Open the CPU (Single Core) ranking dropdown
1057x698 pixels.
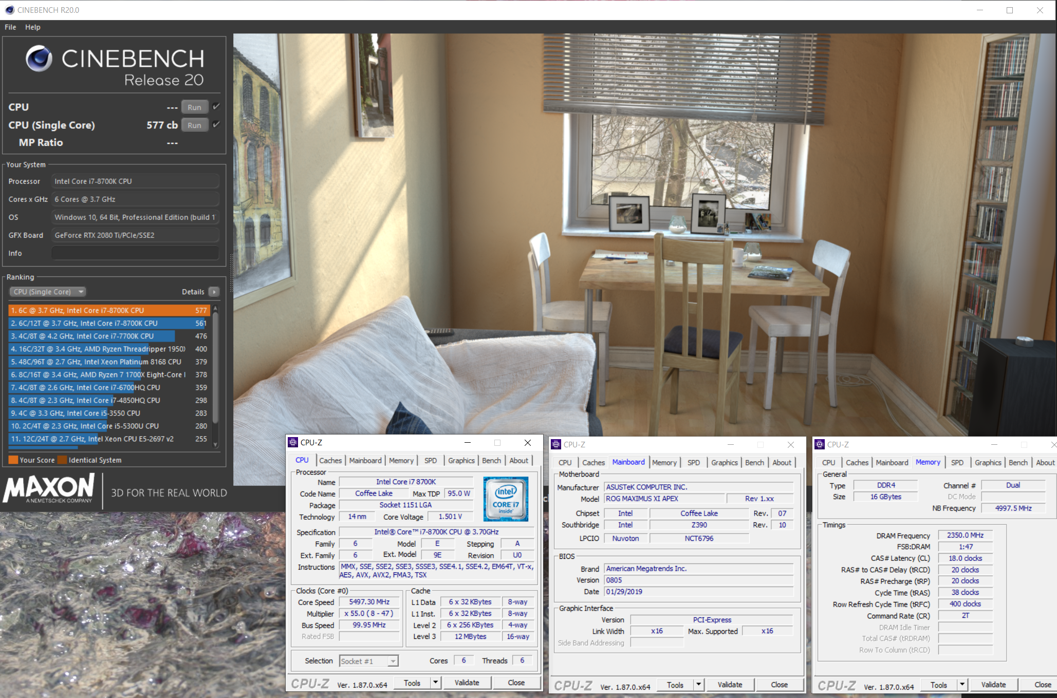pyautogui.click(x=47, y=291)
